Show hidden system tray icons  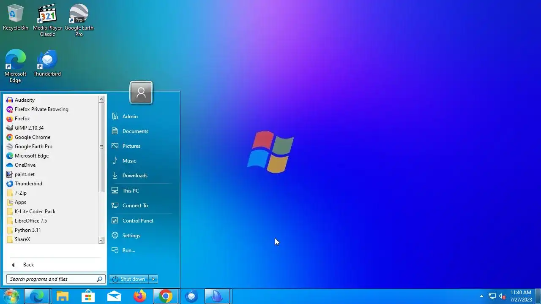click(x=481, y=296)
